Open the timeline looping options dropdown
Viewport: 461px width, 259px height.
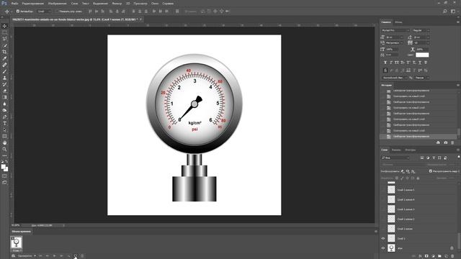(27, 256)
